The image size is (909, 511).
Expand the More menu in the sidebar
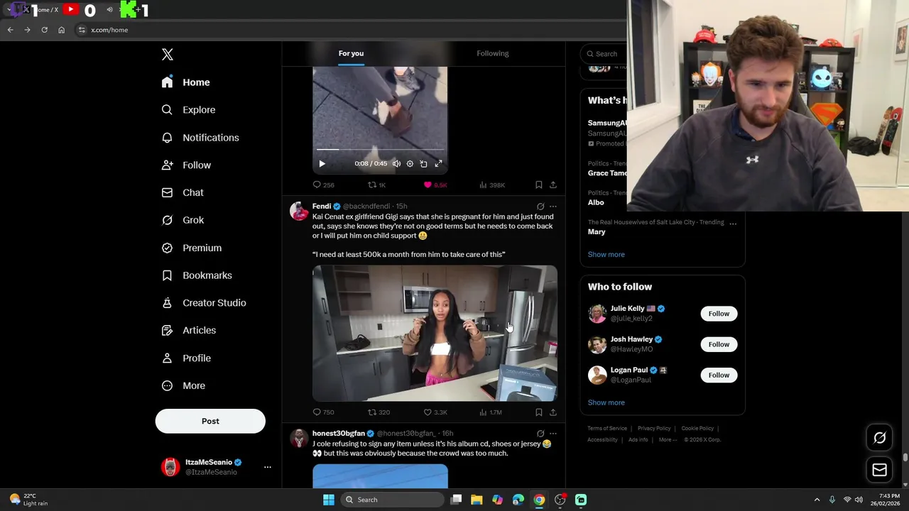coord(183,386)
